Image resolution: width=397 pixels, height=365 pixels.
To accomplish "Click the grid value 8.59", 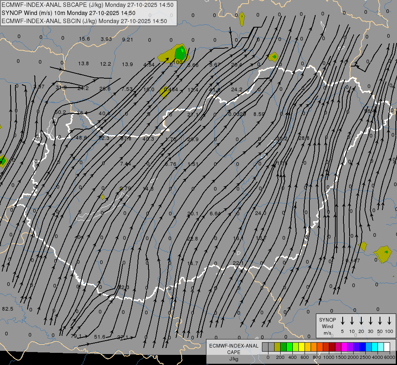I will [259, 114].
